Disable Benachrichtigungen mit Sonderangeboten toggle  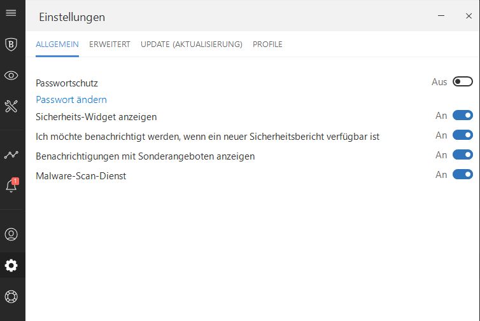(x=463, y=154)
